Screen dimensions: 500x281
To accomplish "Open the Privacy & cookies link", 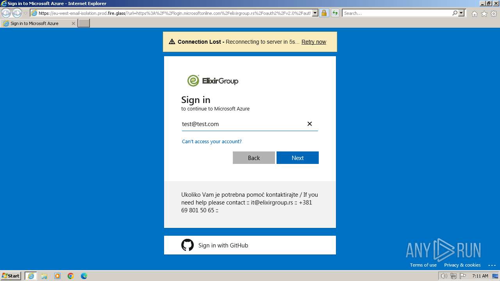I will pyautogui.click(x=462, y=265).
